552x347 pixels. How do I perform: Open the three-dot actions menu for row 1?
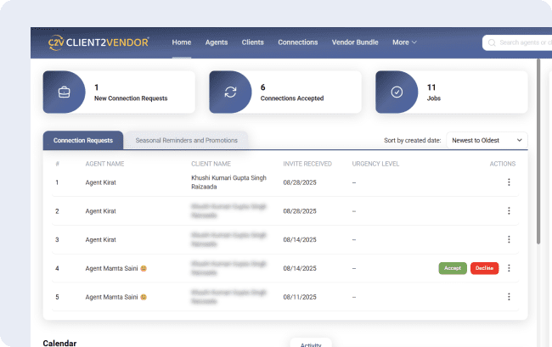509,182
